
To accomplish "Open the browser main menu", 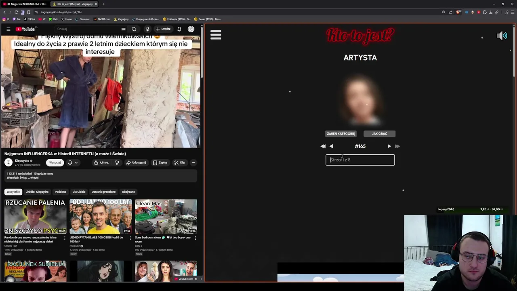I will tap(512, 12).
